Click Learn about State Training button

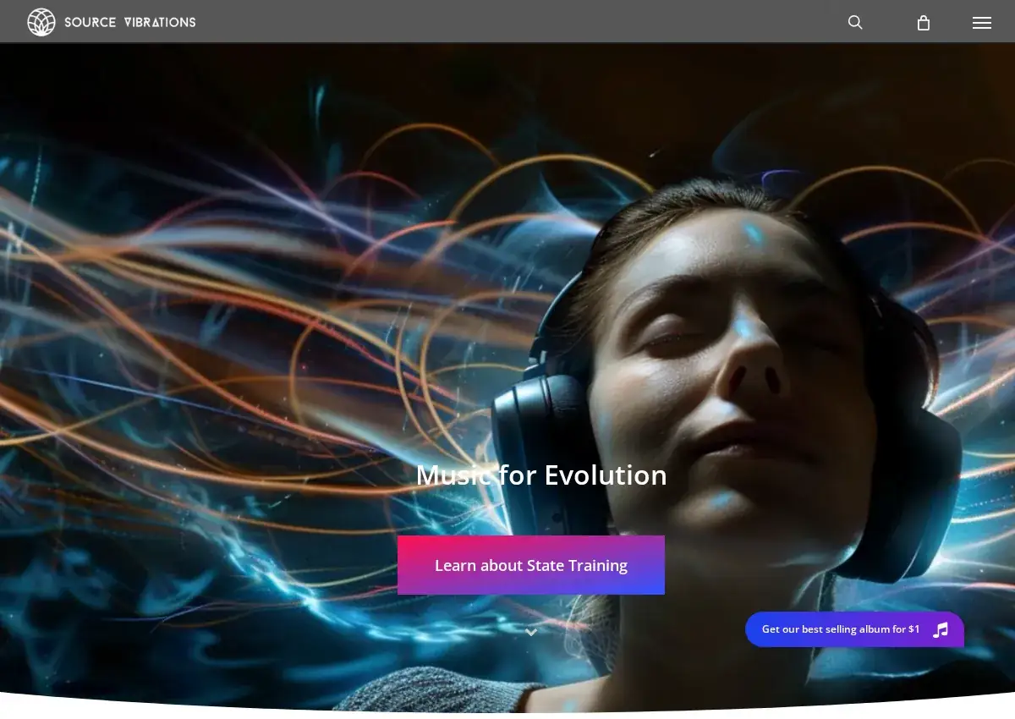click(531, 565)
